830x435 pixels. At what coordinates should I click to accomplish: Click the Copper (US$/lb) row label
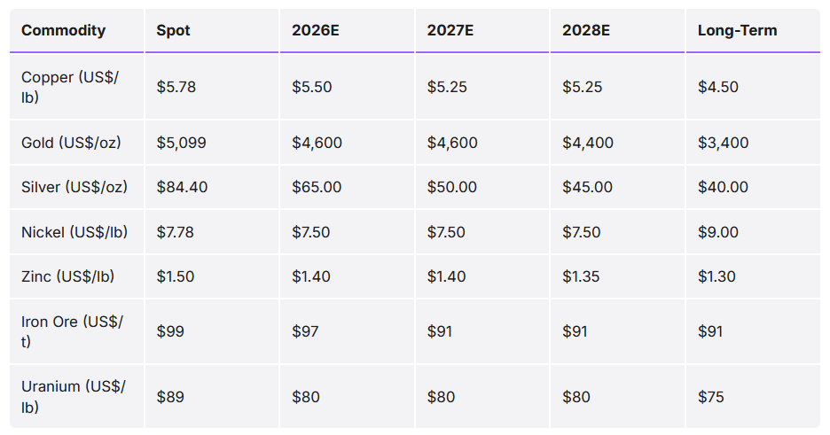[x=70, y=87]
